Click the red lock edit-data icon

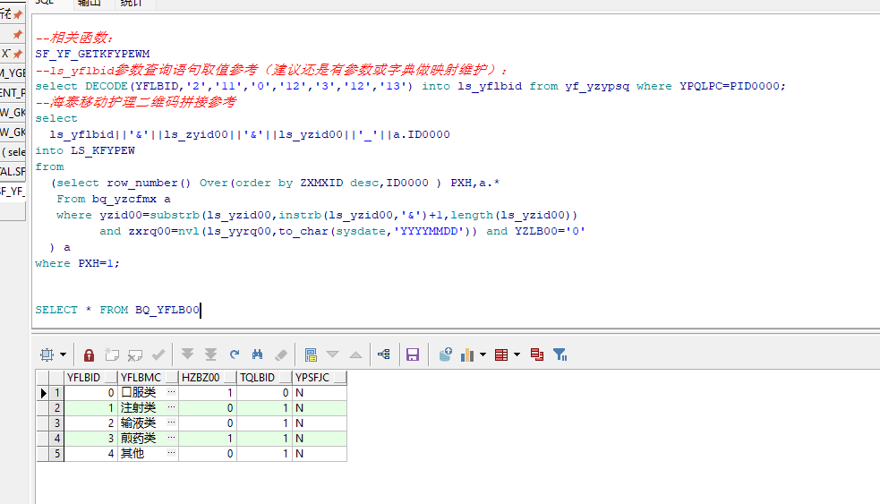[x=89, y=355]
